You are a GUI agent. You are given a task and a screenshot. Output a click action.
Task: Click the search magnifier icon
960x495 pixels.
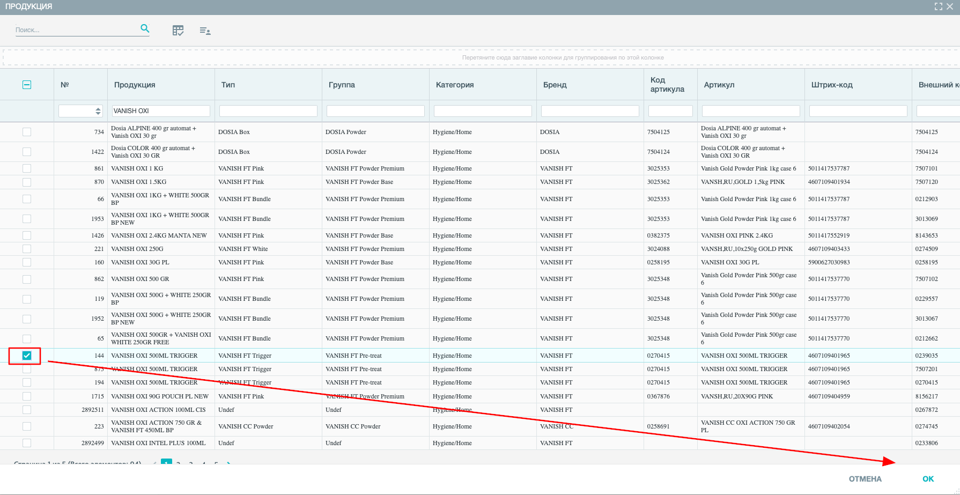145,28
